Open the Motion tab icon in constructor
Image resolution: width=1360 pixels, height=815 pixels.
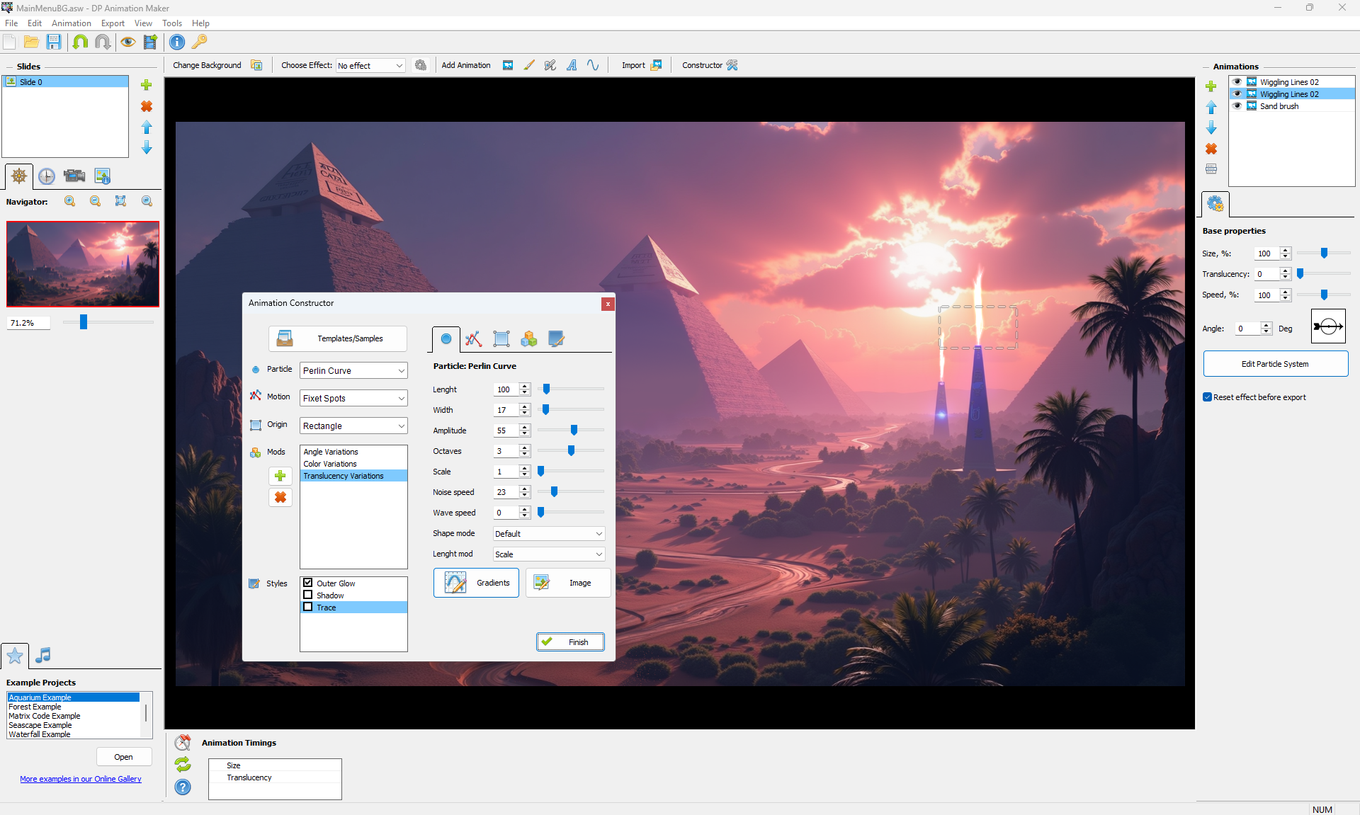pyautogui.click(x=473, y=339)
